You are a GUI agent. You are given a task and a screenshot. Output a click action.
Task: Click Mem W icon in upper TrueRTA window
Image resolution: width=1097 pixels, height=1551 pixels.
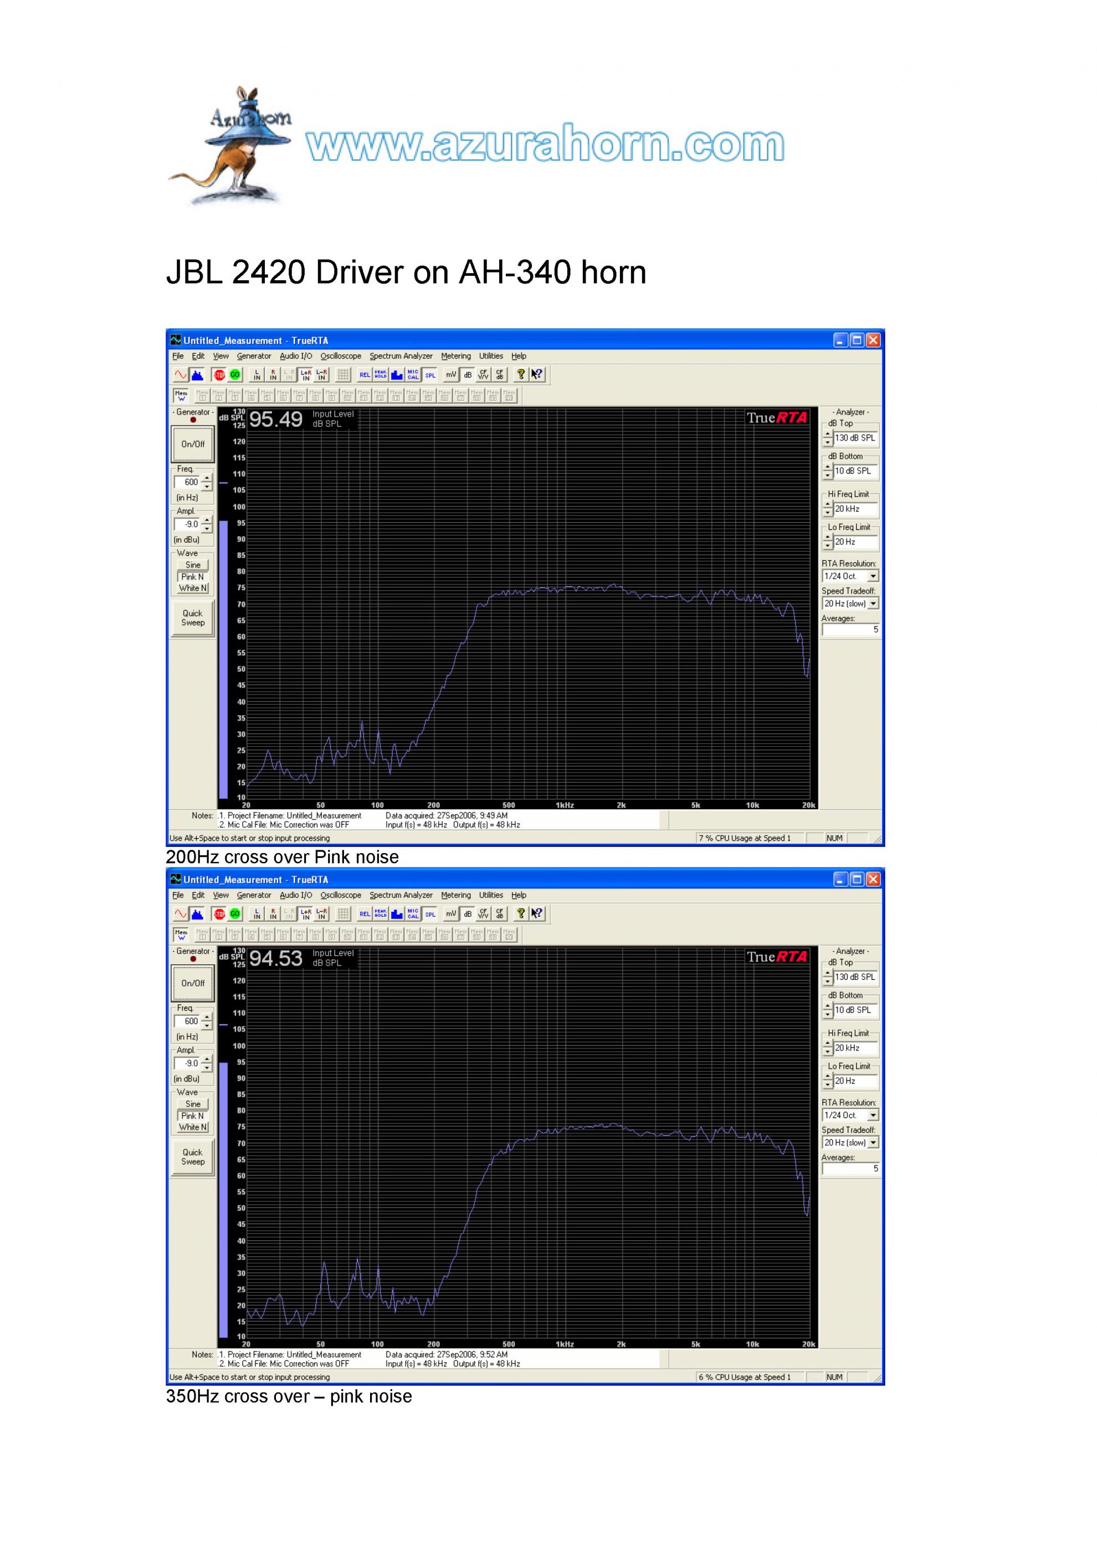tap(181, 395)
